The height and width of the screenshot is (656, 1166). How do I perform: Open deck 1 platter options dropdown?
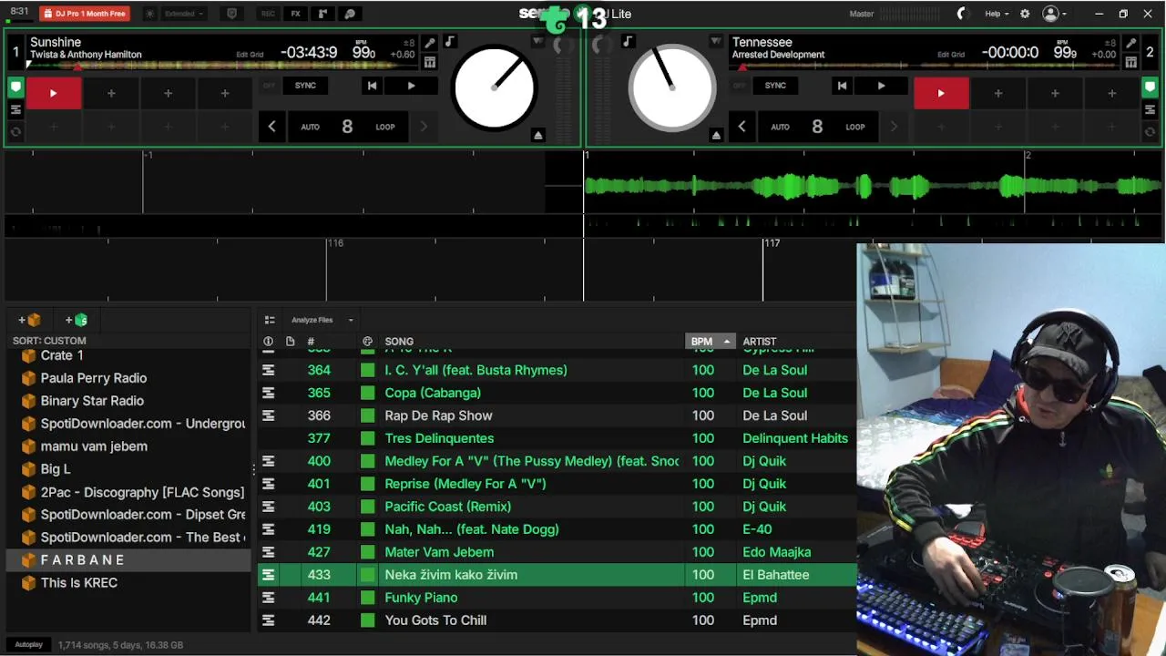(538, 42)
